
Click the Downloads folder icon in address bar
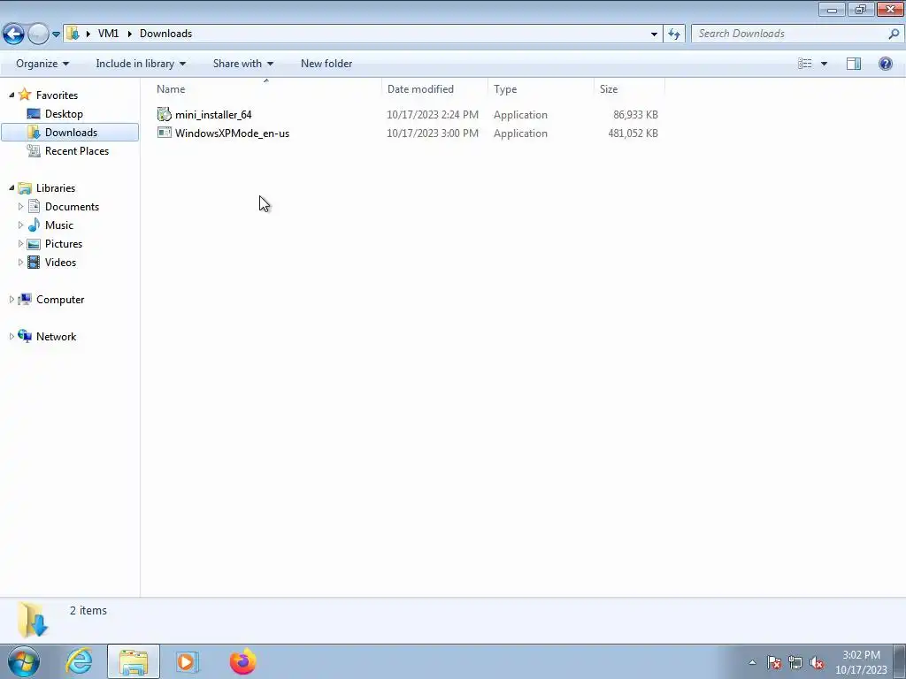(73, 33)
